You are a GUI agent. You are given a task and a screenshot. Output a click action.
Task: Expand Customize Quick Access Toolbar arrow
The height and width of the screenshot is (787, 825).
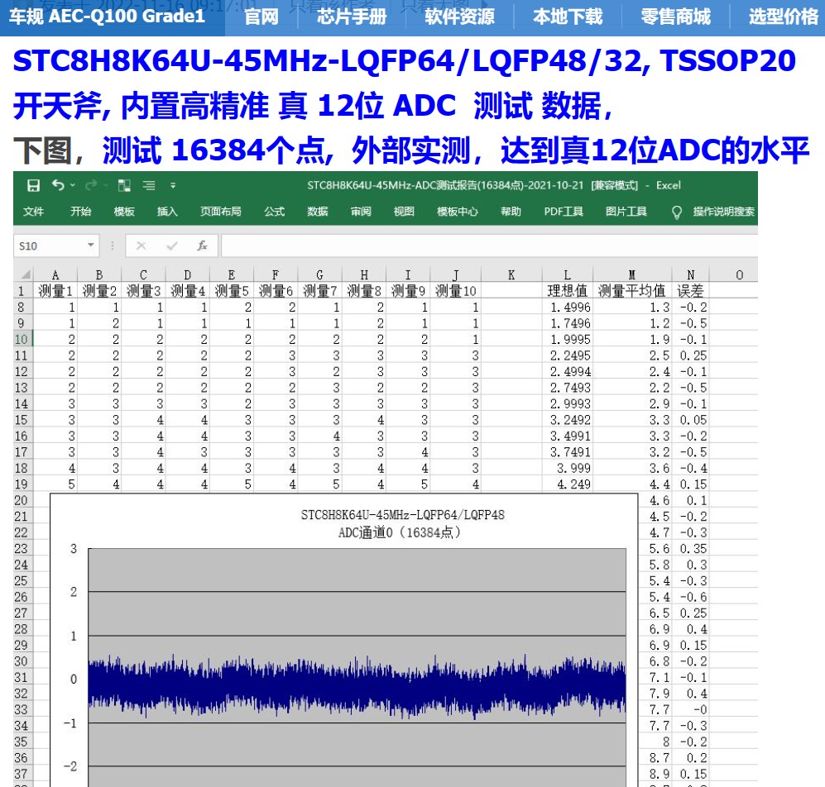[173, 185]
